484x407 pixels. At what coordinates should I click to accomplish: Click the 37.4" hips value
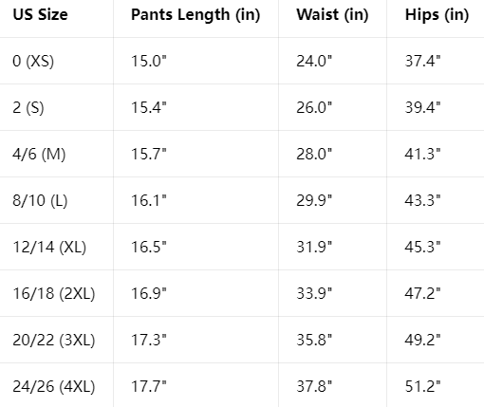422,61
